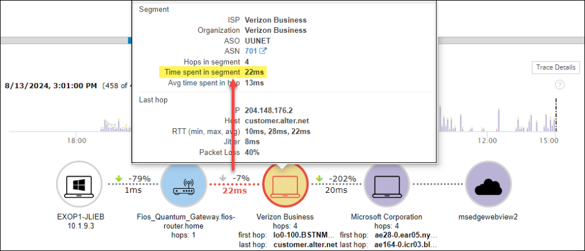Open Trace Details
585x251 pixels.
click(x=556, y=67)
